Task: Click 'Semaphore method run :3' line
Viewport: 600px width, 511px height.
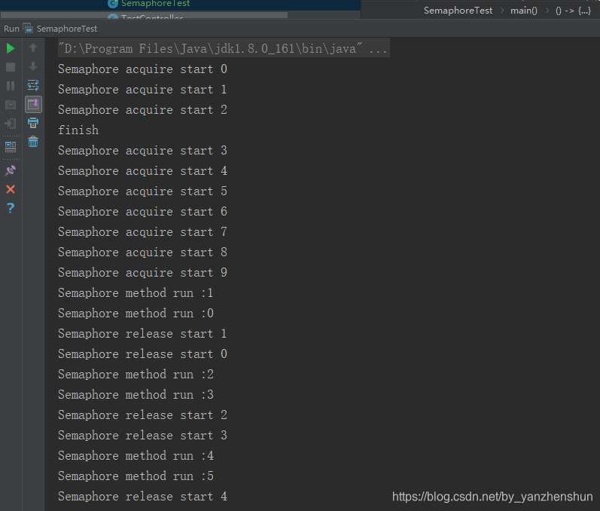Action: (136, 395)
